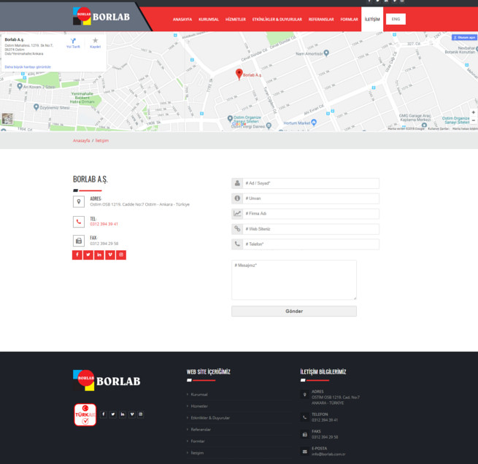This screenshot has width=478, height=464.
Task: Select the İLETİŞİM active tab
Action: click(372, 19)
